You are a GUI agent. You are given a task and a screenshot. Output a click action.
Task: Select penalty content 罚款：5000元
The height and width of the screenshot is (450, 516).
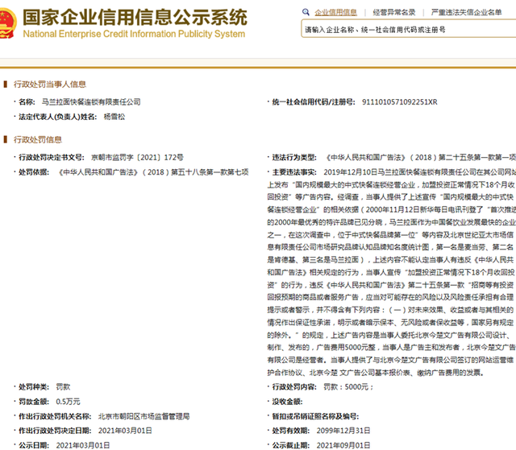348,387
